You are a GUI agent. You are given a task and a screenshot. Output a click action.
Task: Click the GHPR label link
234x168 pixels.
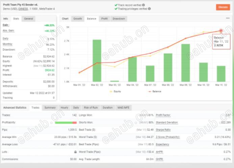[159, 159]
